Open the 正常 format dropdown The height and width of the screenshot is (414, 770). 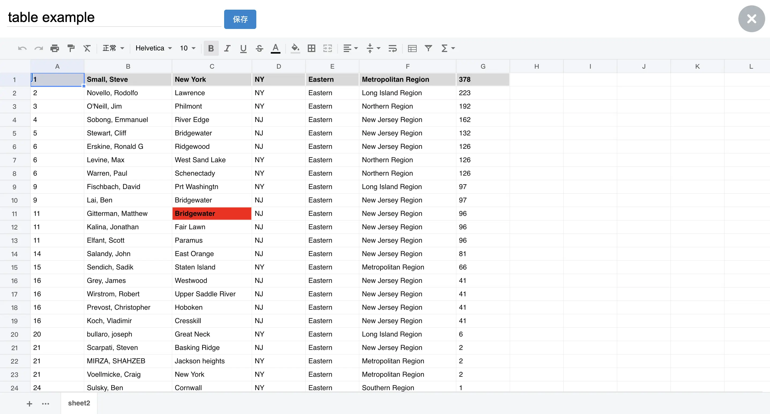coord(113,49)
